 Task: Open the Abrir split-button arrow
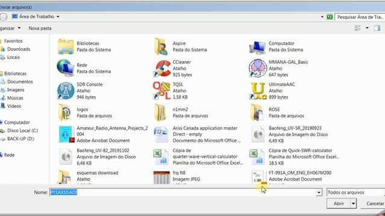[353, 203]
